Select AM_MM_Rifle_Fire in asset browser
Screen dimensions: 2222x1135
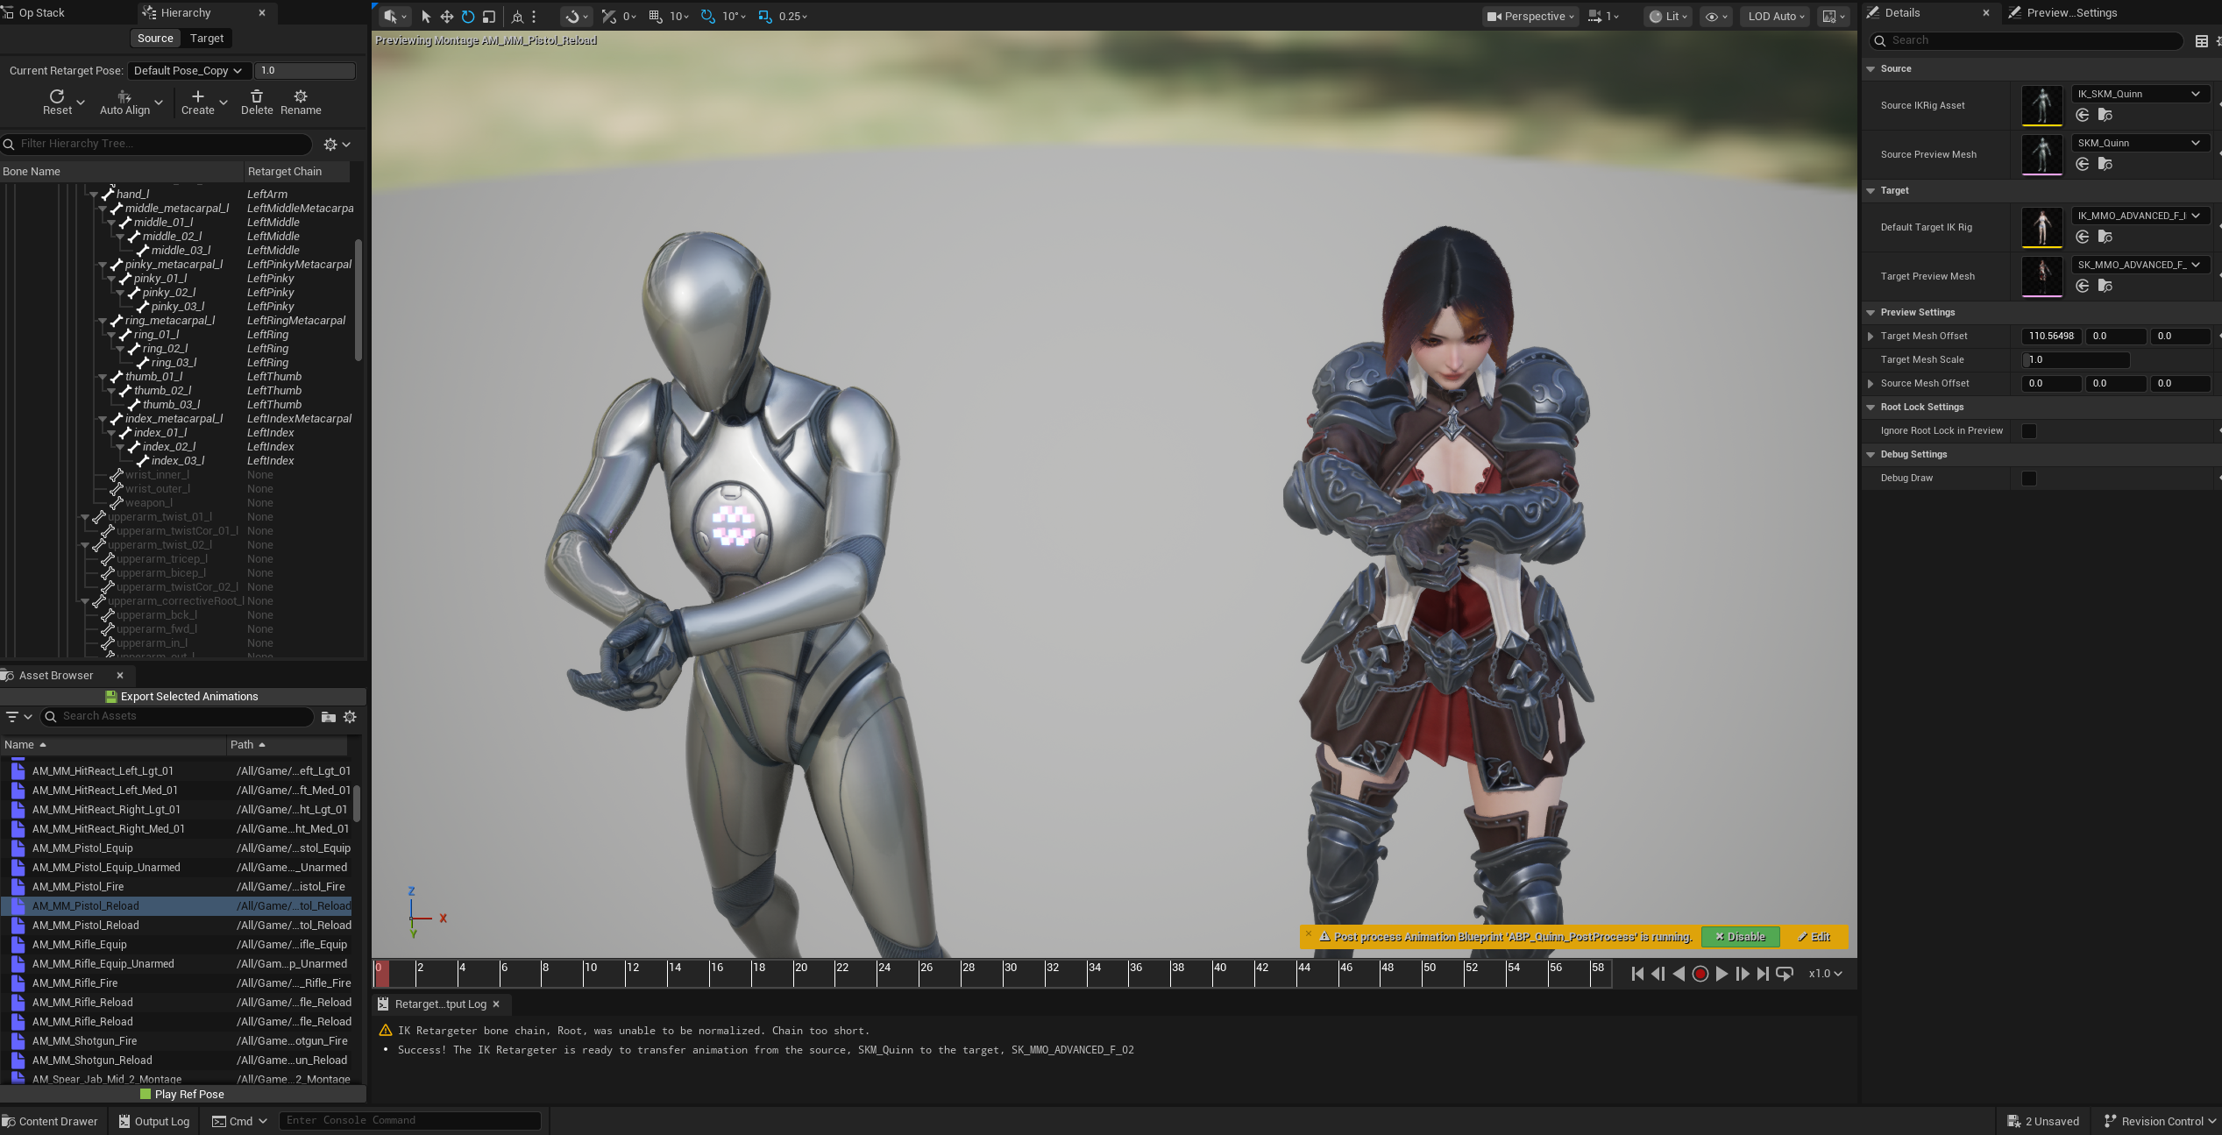pyautogui.click(x=75, y=983)
